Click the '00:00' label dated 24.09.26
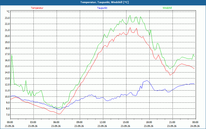 coord(196,122)
